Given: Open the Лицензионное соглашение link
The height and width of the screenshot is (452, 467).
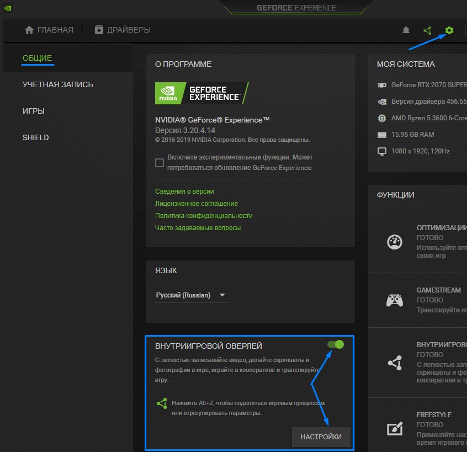Looking at the screenshot, I should click(x=197, y=204).
